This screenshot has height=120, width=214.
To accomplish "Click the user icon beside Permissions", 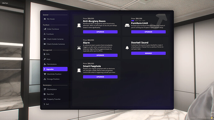I will pos(45,64).
